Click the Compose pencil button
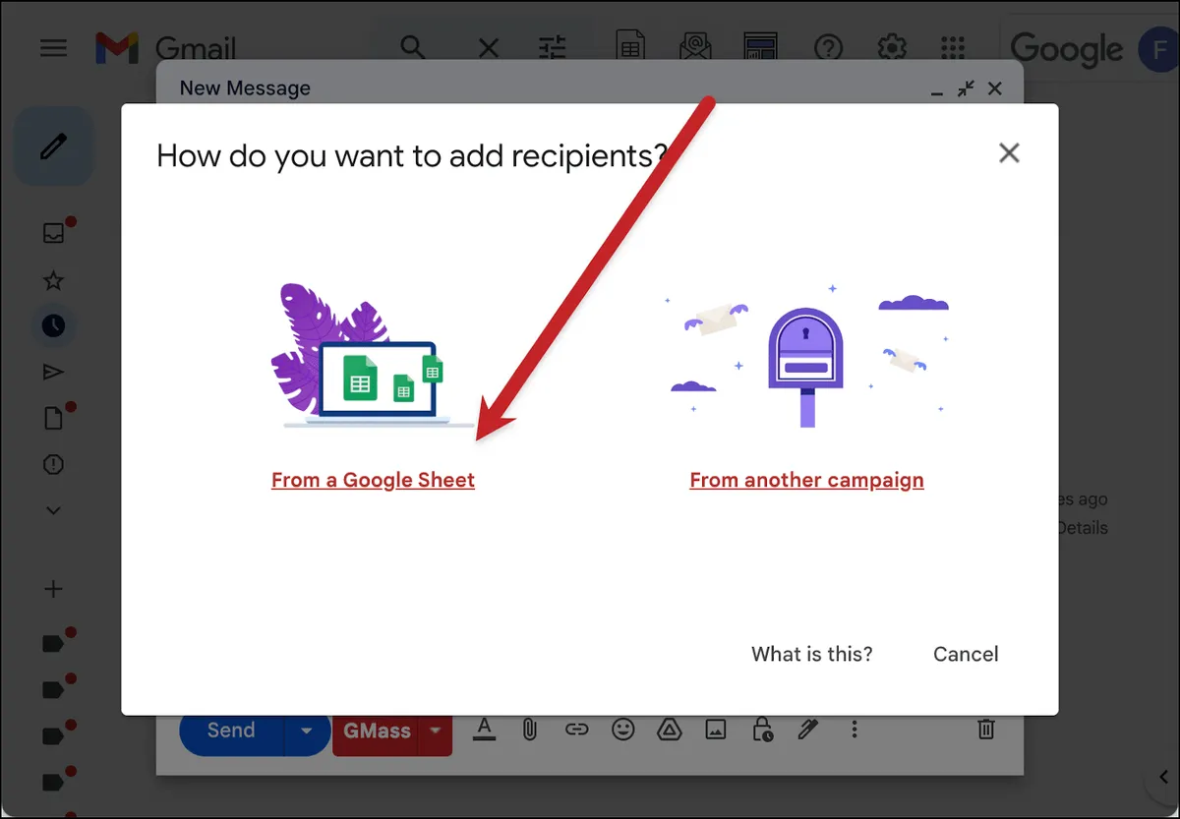 54,147
